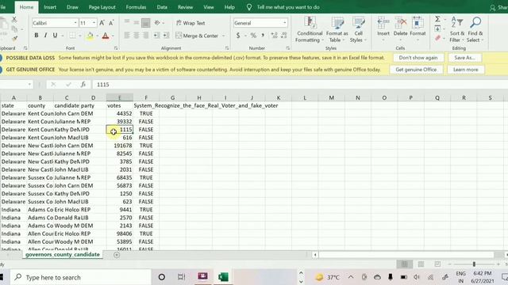Click Decrease Decimal icon
The height and width of the screenshot is (285, 508).
pos(284,35)
